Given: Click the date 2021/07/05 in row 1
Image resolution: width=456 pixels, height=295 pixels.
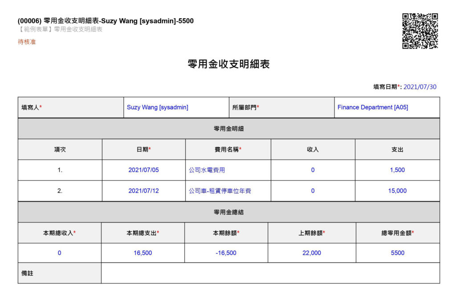Looking at the screenshot, I should point(143,170).
